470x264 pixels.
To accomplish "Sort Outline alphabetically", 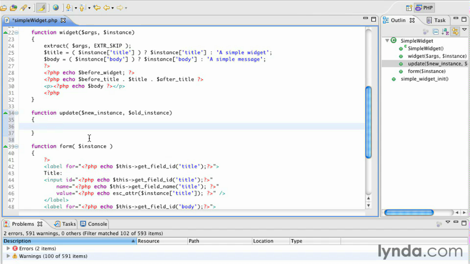I will [x=445, y=31].
